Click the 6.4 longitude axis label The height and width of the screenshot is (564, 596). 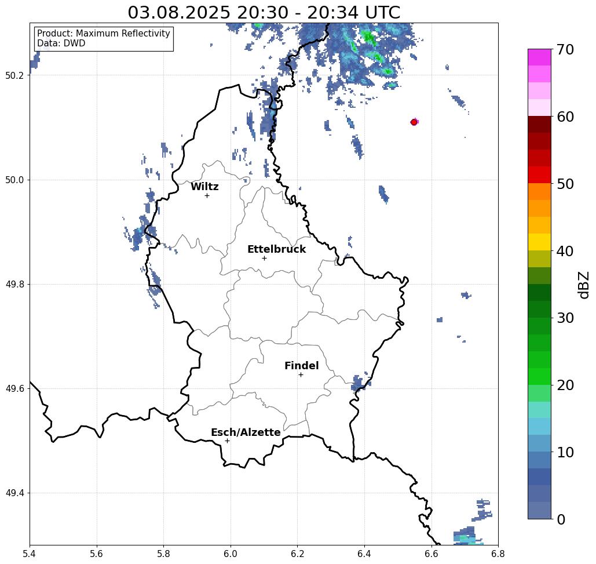tap(364, 554)
